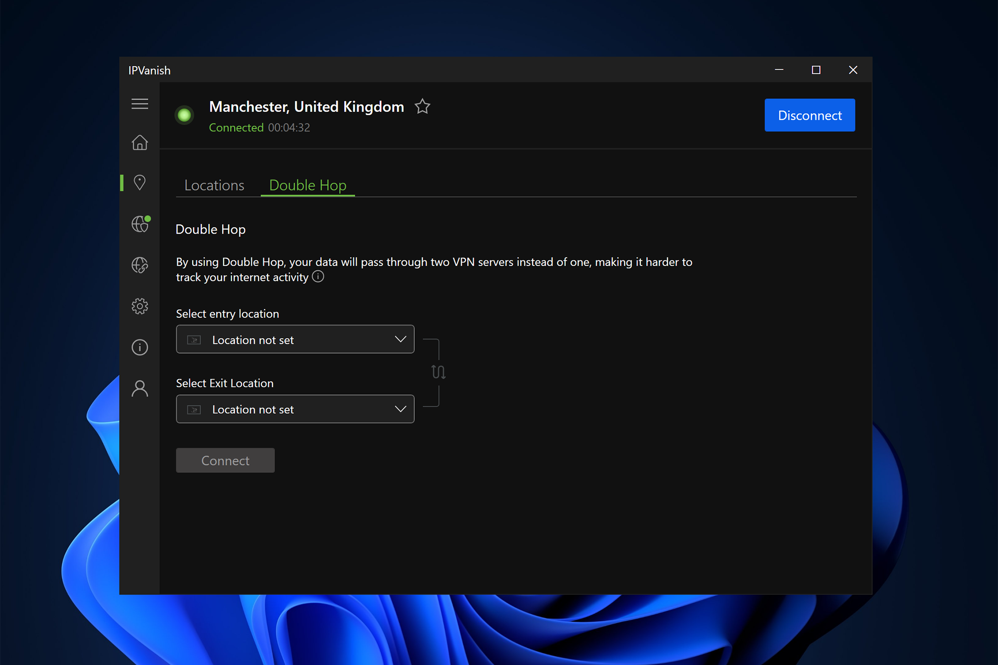
Task: Click chevron arrow of entry location box
Action: pyautogui.click(x=400, y=339)
